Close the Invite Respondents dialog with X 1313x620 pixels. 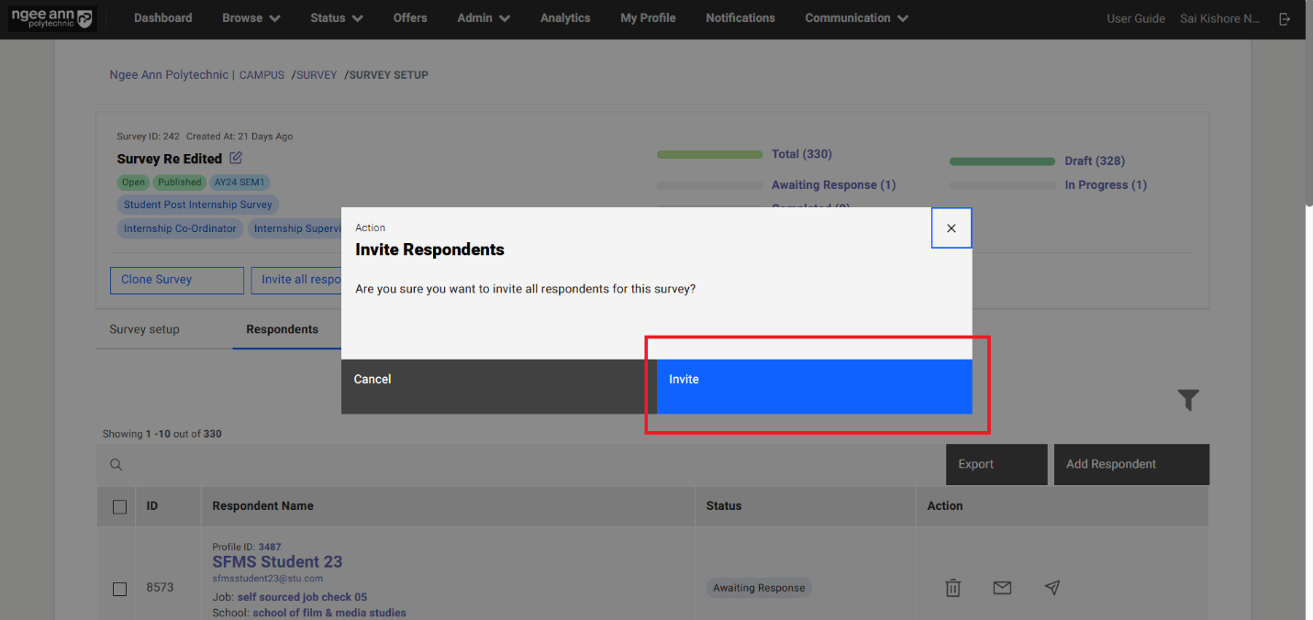[951, 228]
